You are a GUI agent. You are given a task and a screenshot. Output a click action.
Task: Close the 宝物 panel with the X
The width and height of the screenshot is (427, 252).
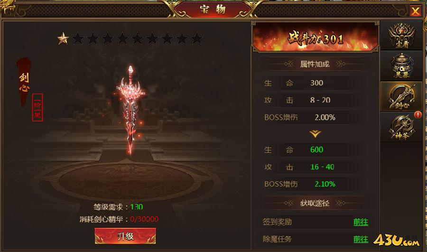pos(415,11)
